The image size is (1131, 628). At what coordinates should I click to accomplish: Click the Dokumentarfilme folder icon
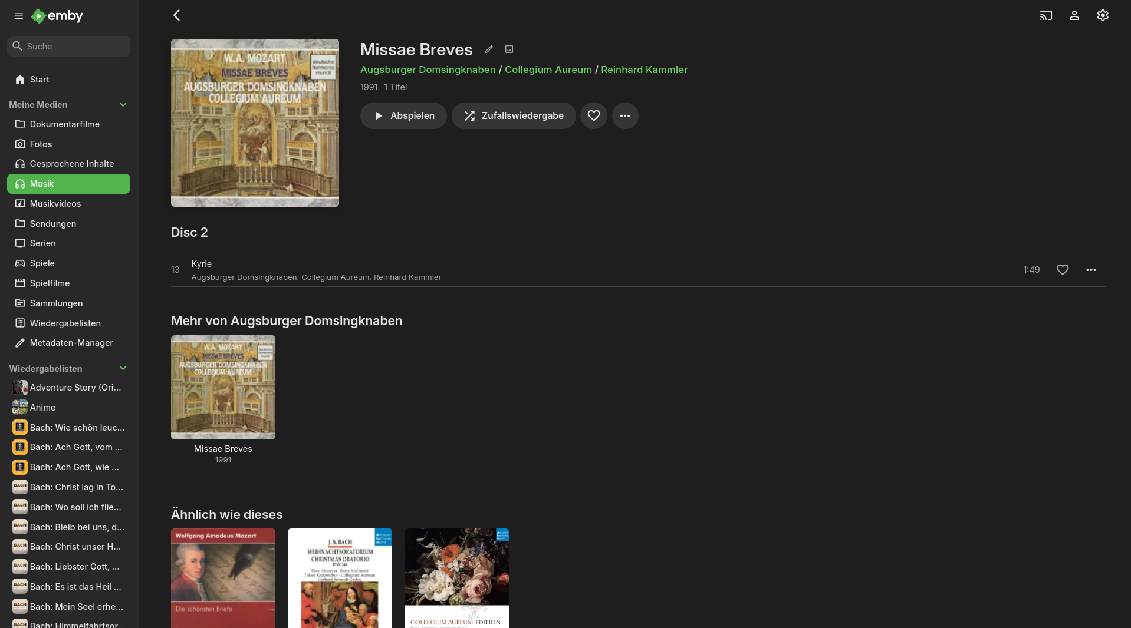pyautogui.click(x=20, y=124)
